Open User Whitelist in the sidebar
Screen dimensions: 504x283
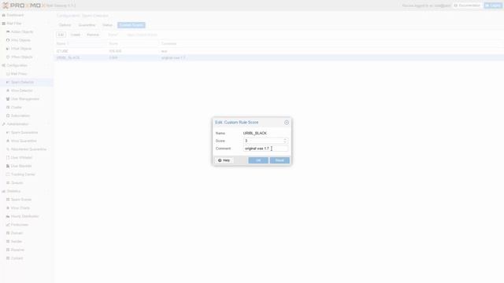click(21, 157)
